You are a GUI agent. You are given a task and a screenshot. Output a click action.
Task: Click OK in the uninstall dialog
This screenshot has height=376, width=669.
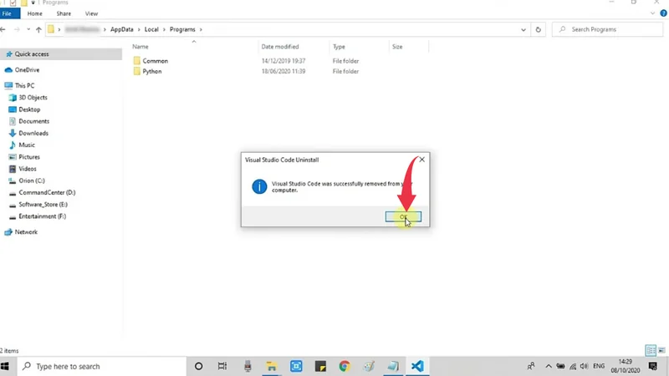point(403,217)
